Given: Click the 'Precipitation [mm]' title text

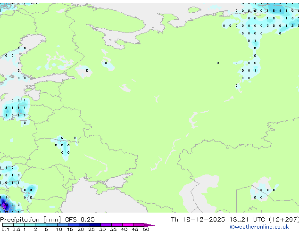Looking at the screenshot, I should (31, 220).
